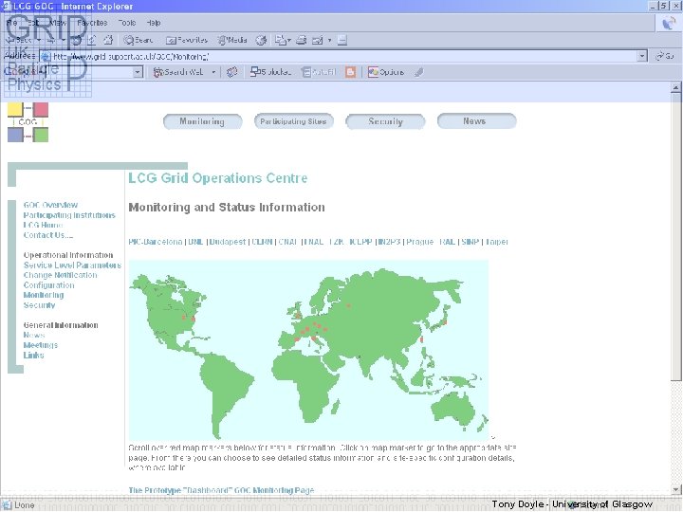683x512 pixels.
Task: Open the Configuration sidebar link
Action: point(48,285)
